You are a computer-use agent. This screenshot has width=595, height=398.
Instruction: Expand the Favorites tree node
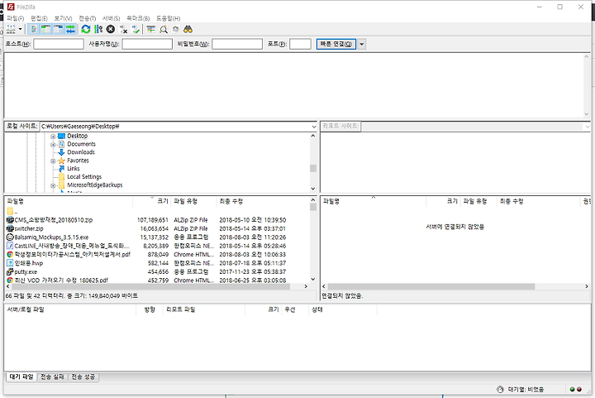[53, 161]
